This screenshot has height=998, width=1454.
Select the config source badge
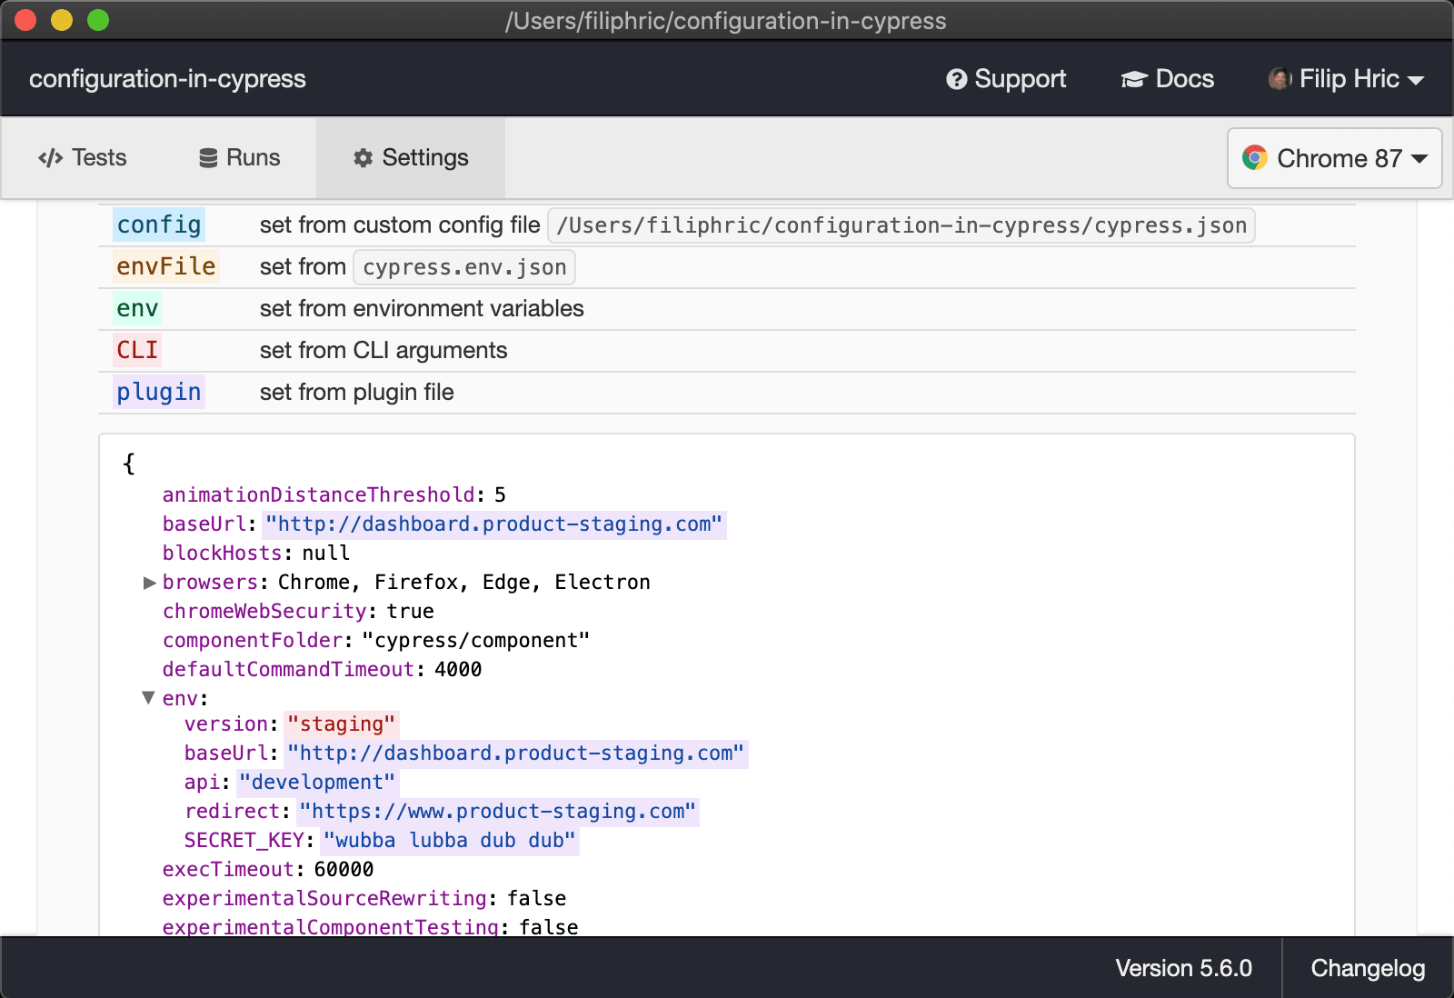[158, 225]
